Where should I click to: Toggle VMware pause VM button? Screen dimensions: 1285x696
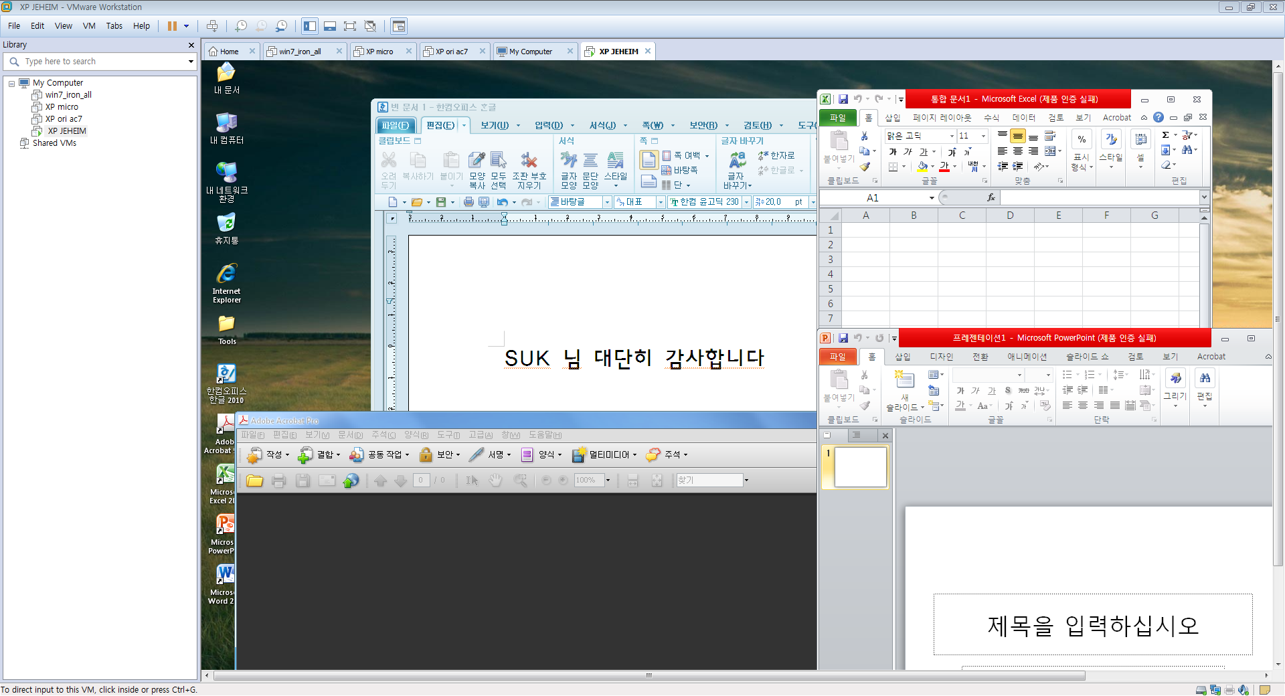172,26
